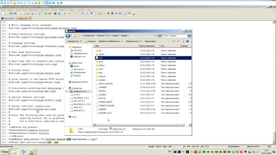
Task: Sort by the Дата изменения column header
Action: (x=150, y=46)
